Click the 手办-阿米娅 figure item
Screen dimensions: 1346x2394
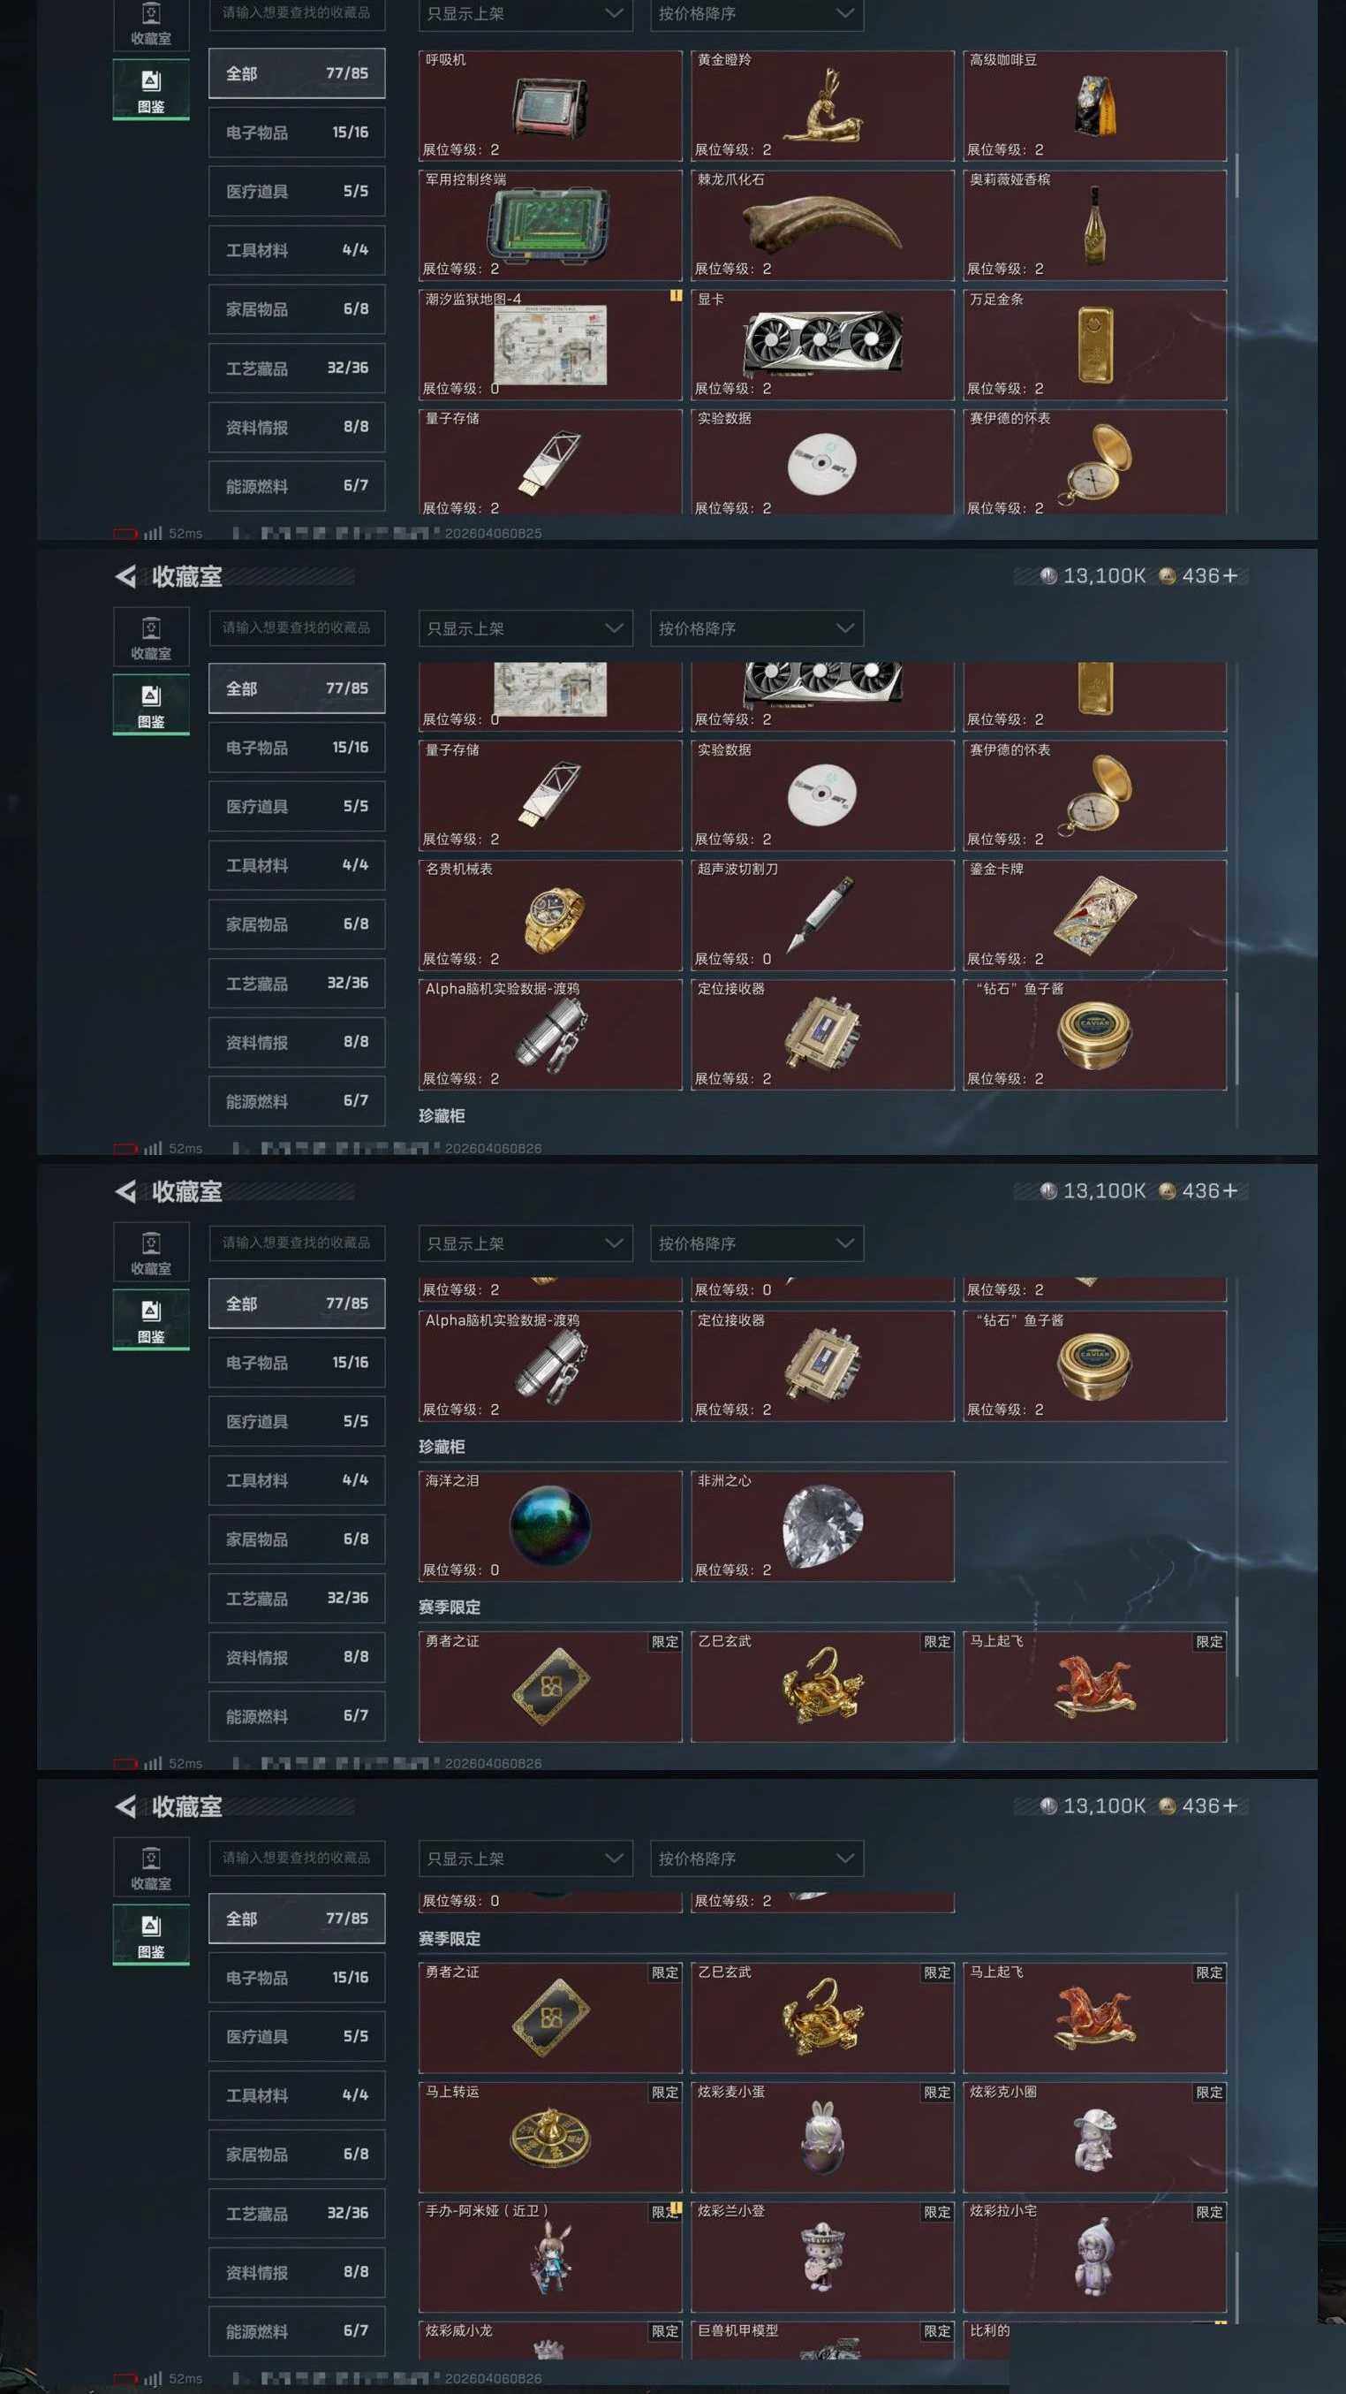pos(550,2256)
